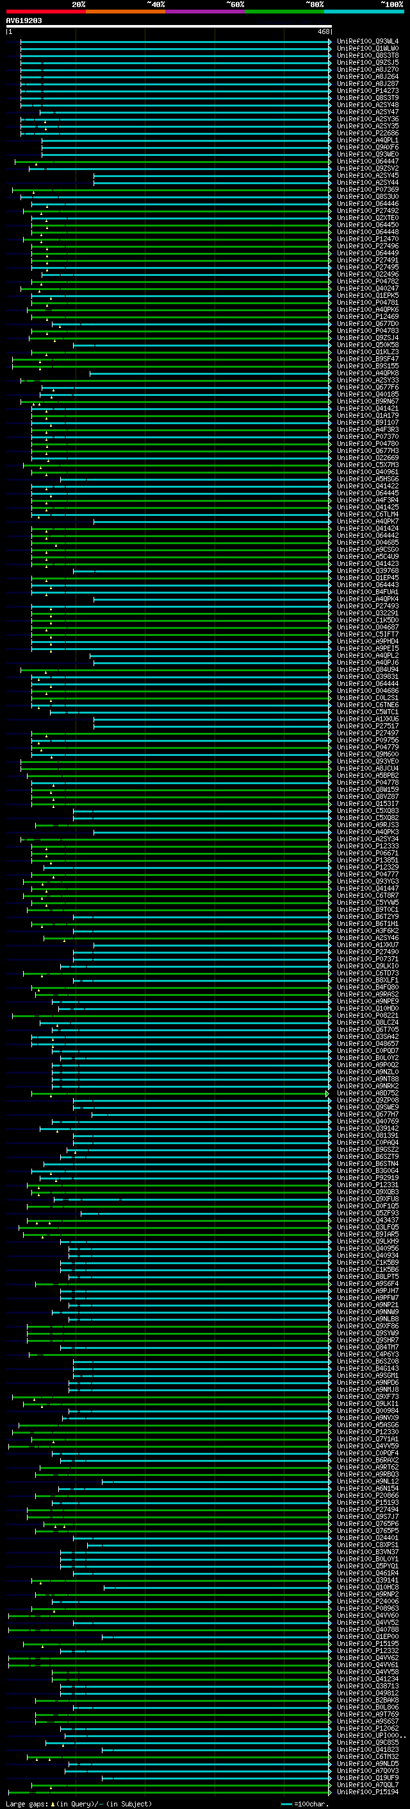Select the label UniRef100_A9RAS2
410x1809 pixels.
point(368,995)
